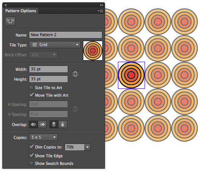Screen dimensions: 202x171
Task: Toggle width and height proportion link
Action: coord(75,74)
